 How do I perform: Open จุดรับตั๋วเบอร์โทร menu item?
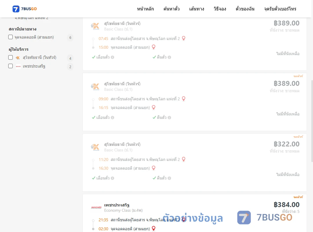[280, 9]
